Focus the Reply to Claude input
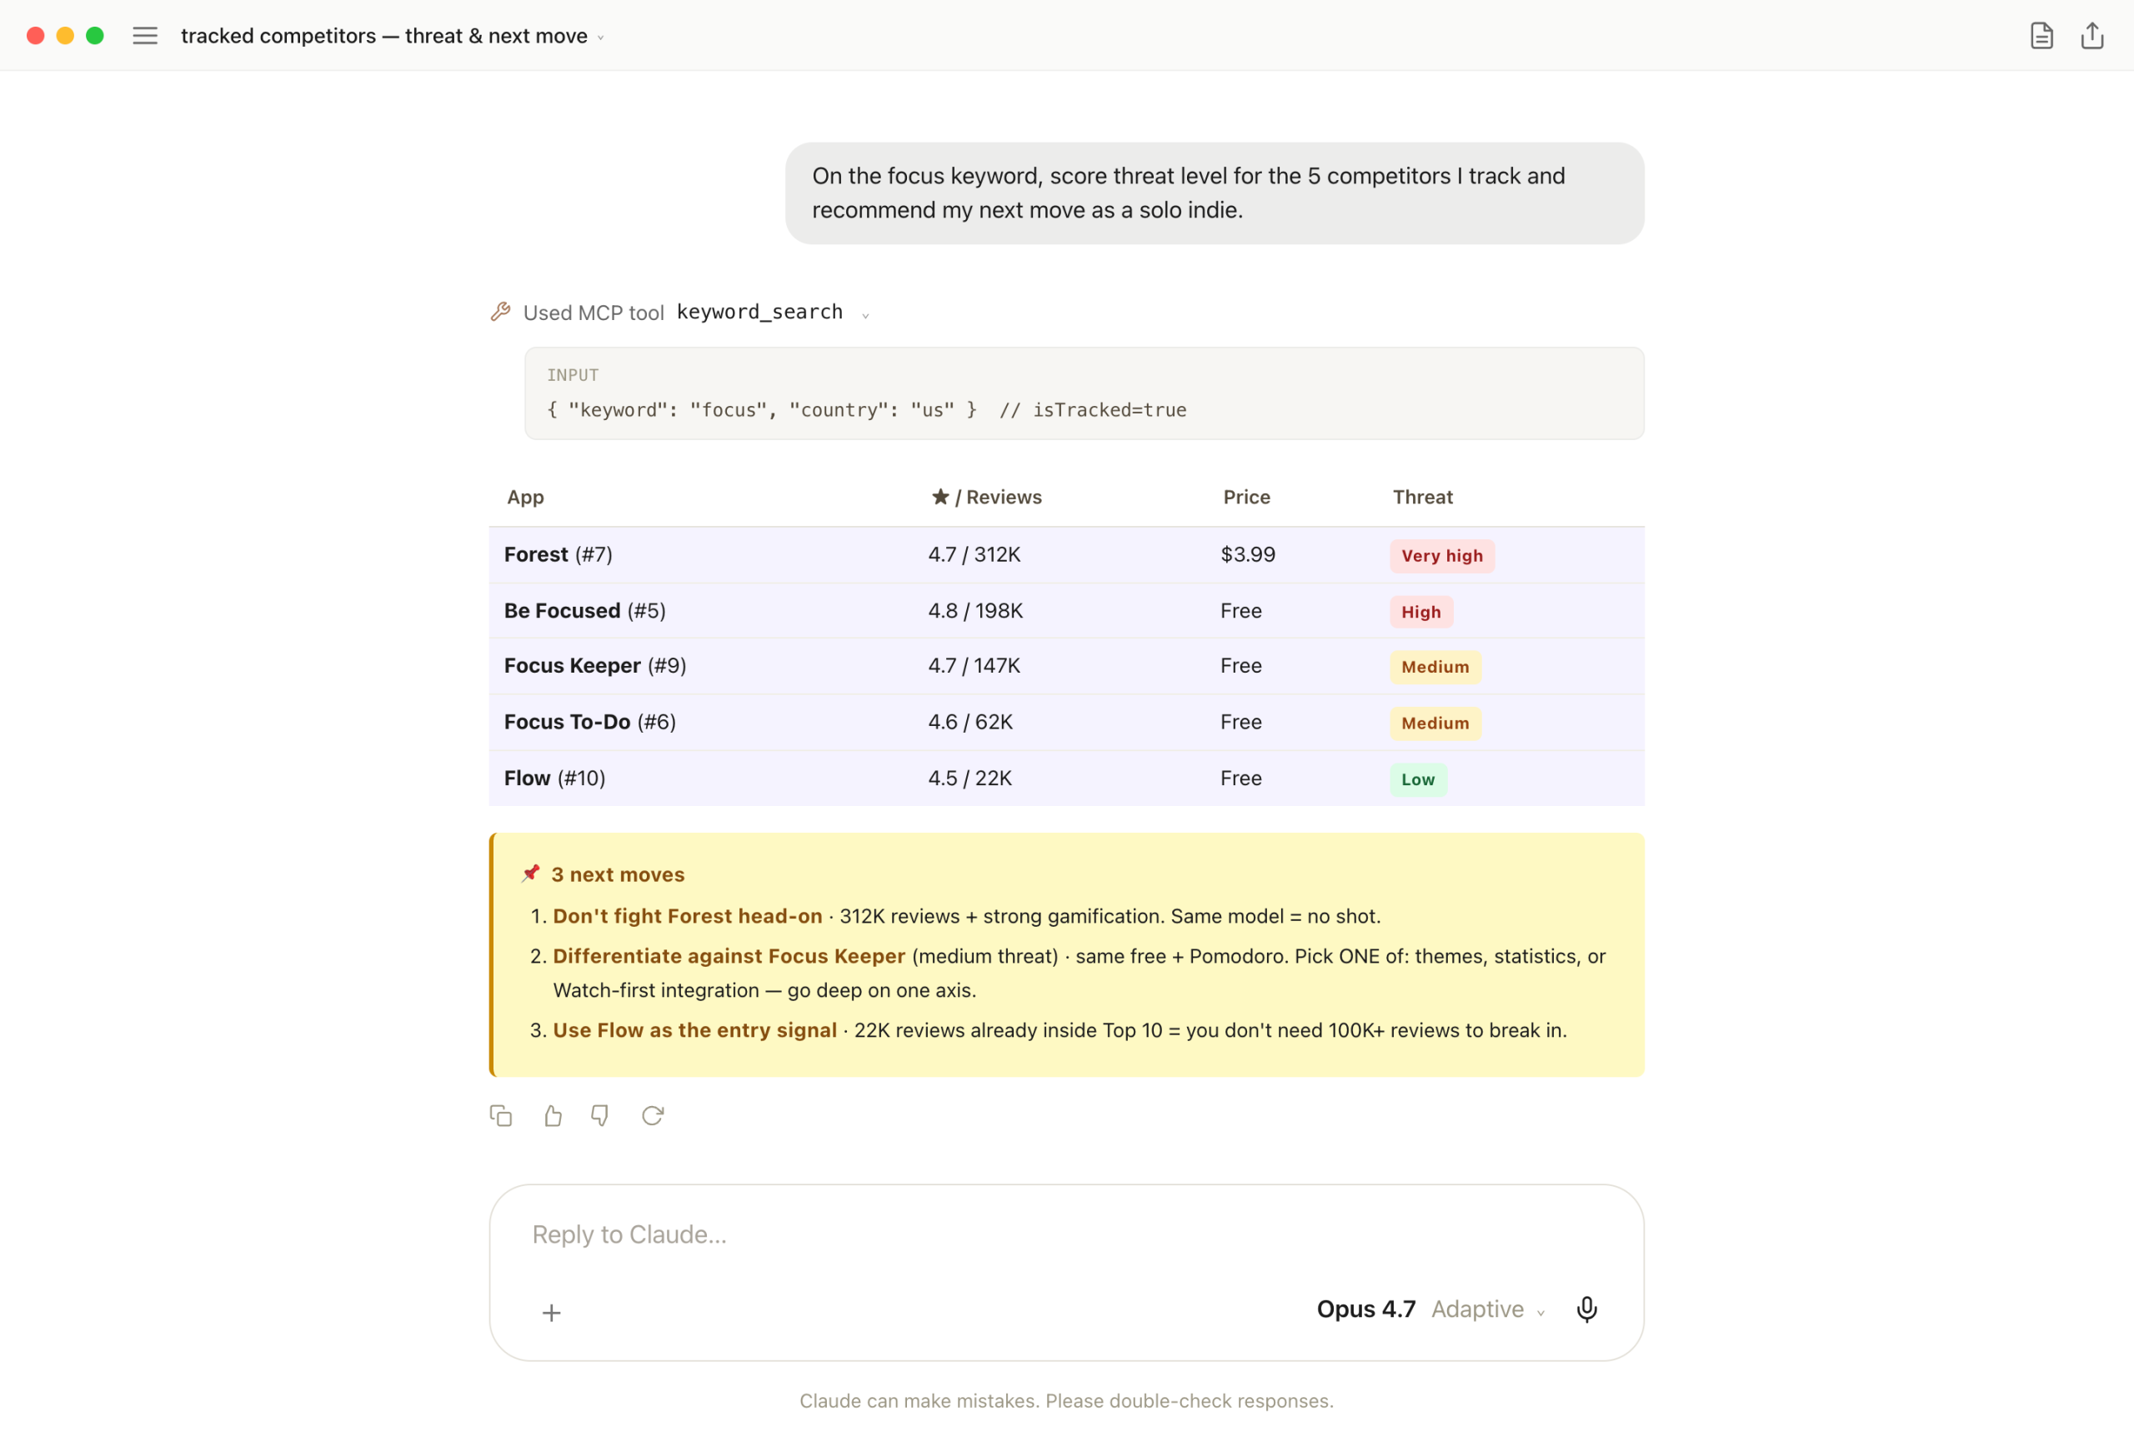 1065,1235
